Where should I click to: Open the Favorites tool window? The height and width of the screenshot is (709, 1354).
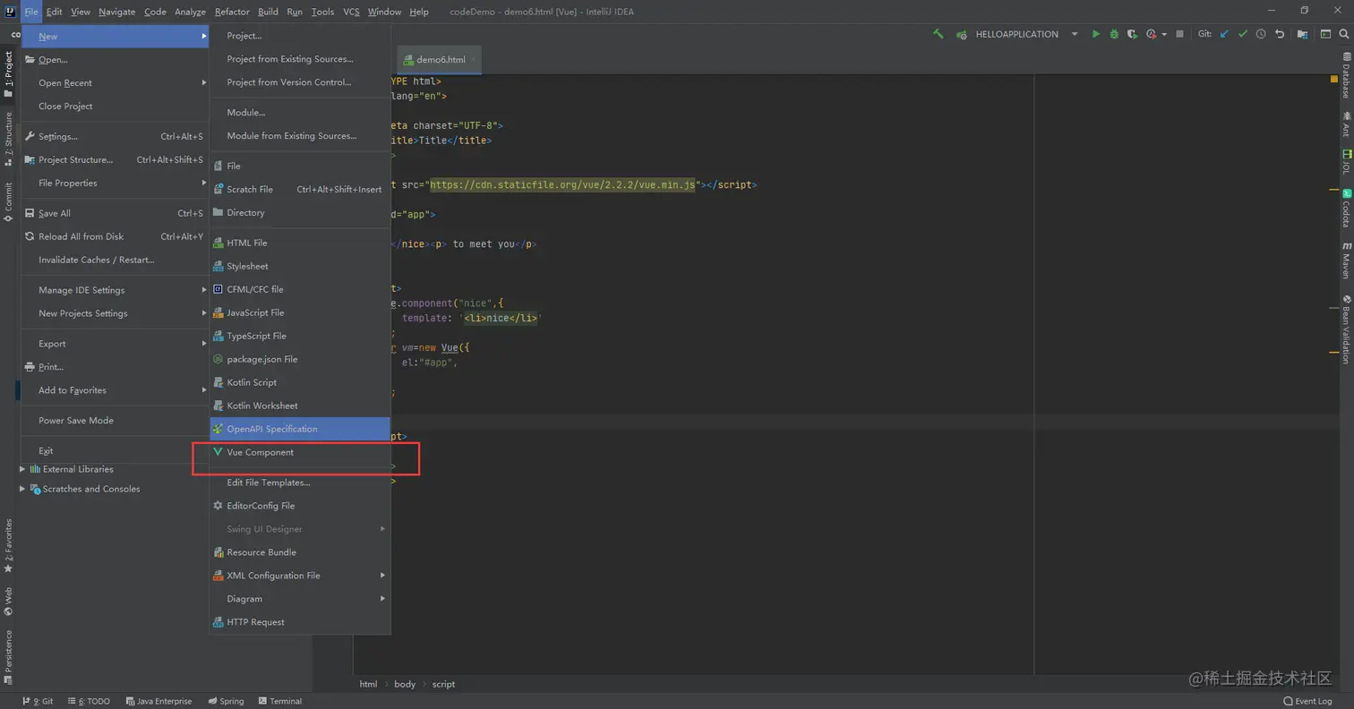tap(8, 546)
